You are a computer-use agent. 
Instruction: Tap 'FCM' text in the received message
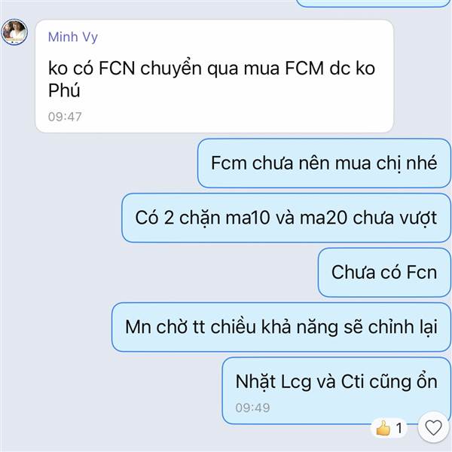304,69
